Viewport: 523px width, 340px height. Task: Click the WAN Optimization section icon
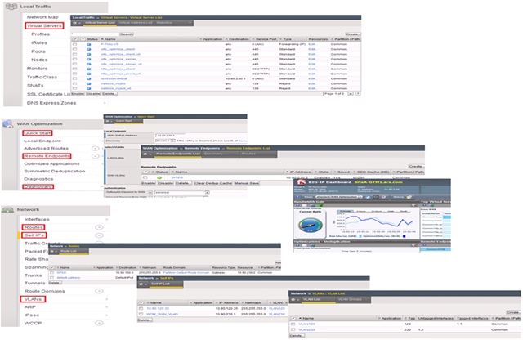[x=7, y=123]
